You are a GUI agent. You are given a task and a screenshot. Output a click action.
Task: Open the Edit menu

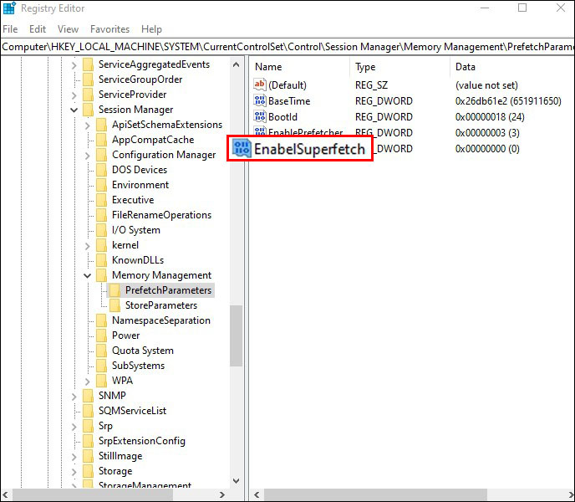pos(38,29)
